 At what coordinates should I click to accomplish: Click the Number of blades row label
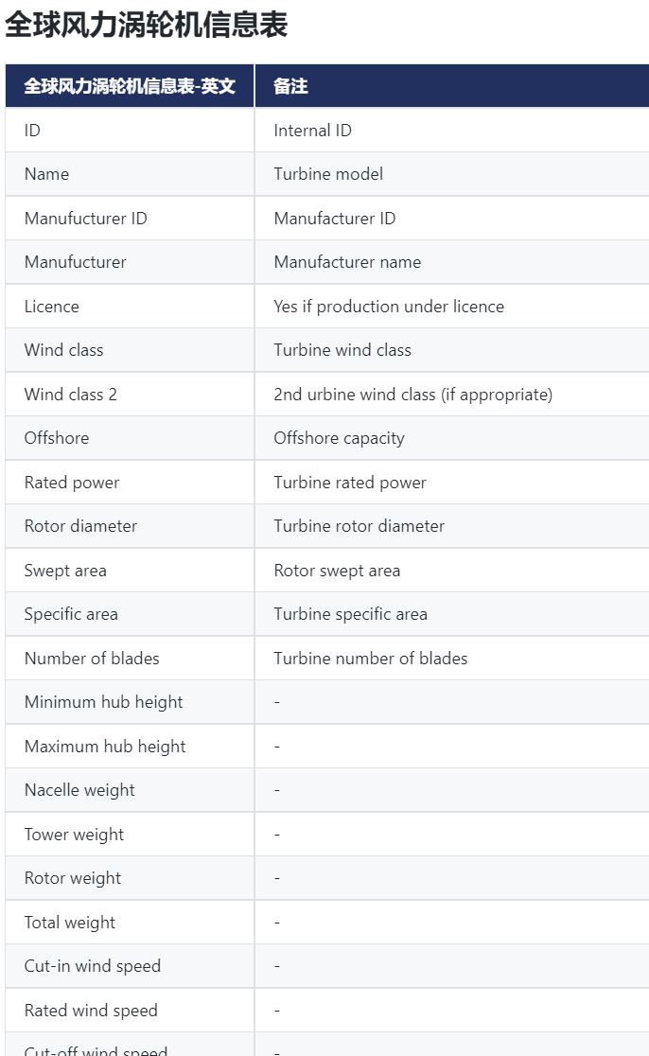point(92,659)
